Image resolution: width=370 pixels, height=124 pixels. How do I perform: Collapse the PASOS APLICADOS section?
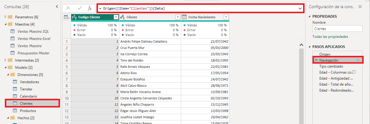click(x=309, y=47)
